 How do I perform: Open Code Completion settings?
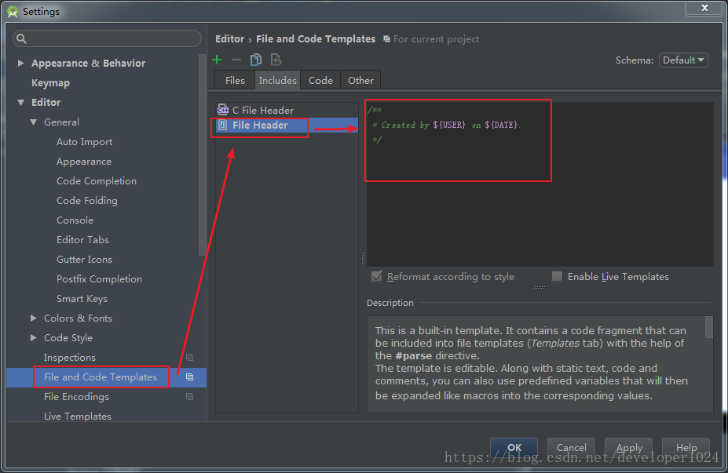(97, 181)
